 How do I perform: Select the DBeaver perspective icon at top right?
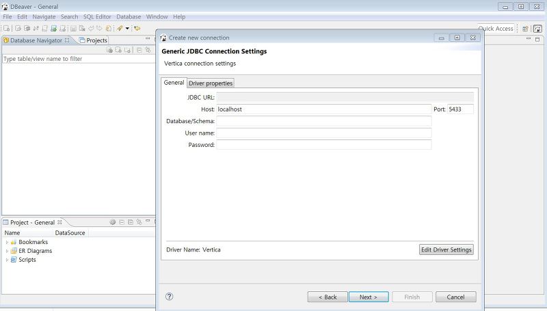pyautogui.click(x=537, y=29)
